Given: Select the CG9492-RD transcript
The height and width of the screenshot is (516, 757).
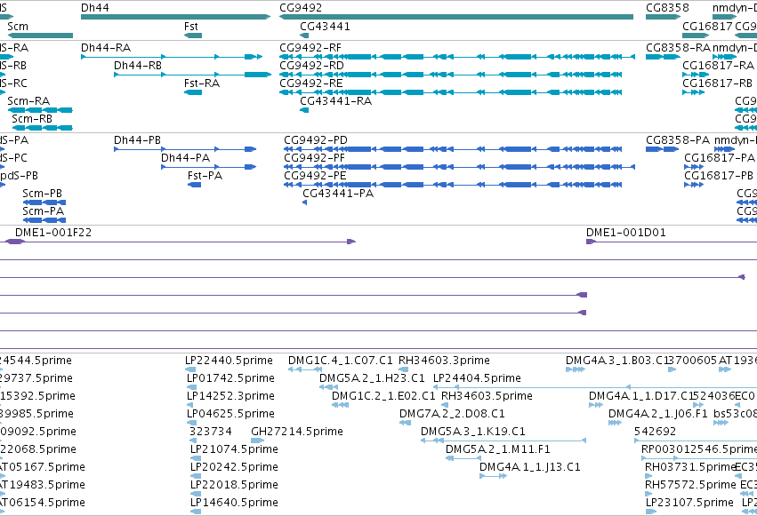Looking at the screenshot, I should (451, 75).
